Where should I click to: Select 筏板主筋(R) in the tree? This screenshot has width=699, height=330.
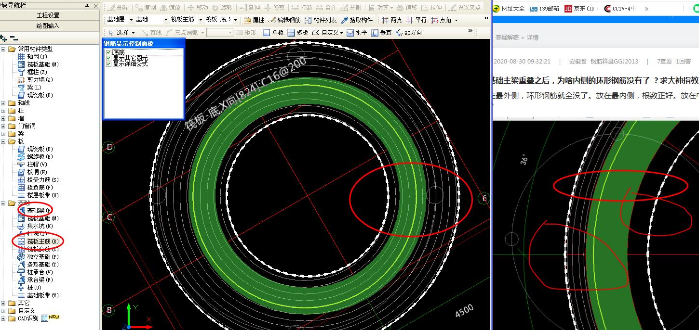tap(38, 241)
